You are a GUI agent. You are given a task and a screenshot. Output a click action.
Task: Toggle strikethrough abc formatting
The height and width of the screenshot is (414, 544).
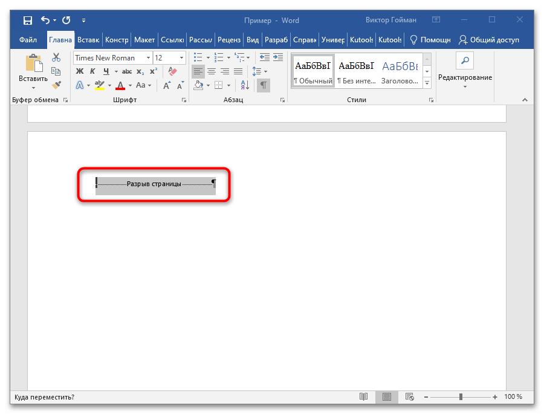(x=127, y=71)
